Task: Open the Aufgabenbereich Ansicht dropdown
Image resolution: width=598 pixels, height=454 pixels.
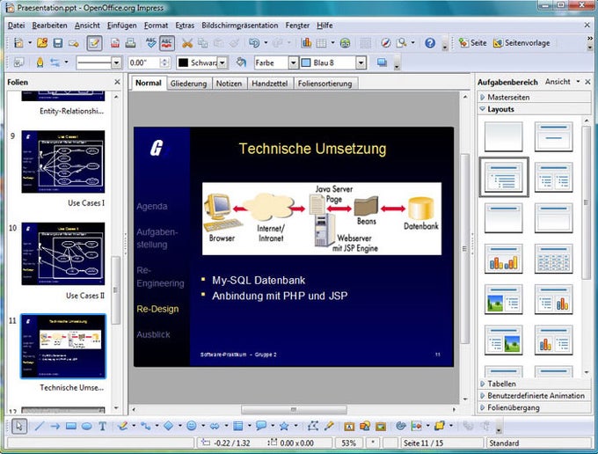Action: click(x=562, y=82)
